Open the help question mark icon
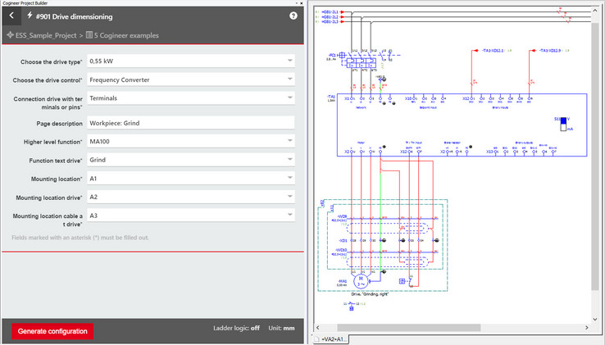The width and height of the screenshot is (605, 345). 293,16
